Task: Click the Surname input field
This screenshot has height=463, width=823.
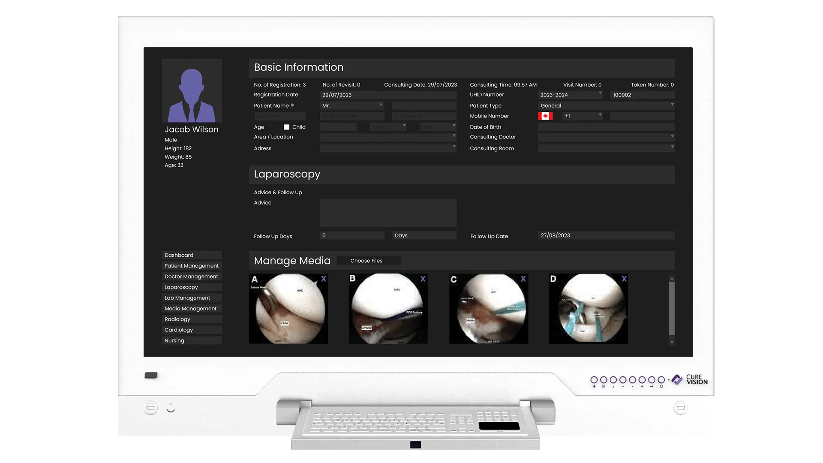Action: [x=279, y=116]
